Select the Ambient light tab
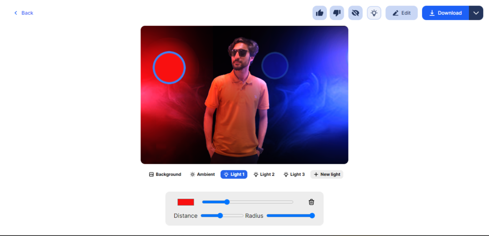The width and height of the screenshot is (489, 236). coord(202,174)
